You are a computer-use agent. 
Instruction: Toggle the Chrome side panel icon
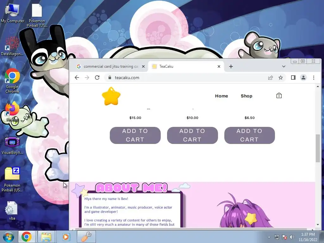pos(293,78)
